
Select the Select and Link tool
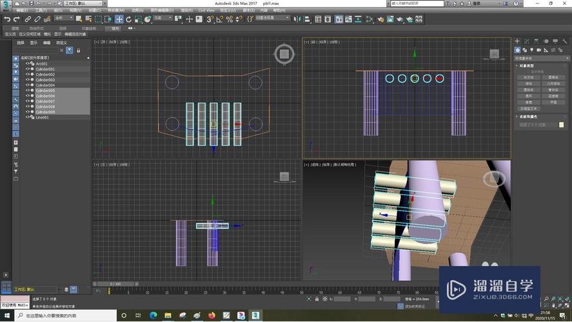tap(28, 19)
